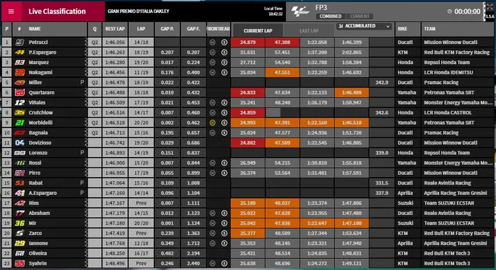Image resolution: width=496 pixels, height=270 pixels.
Task: Click Nakagami's number 30 badge
Action: coord(19,72)
